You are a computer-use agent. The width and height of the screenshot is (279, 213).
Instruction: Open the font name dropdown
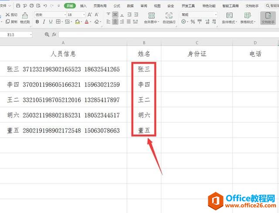point(65,15)
